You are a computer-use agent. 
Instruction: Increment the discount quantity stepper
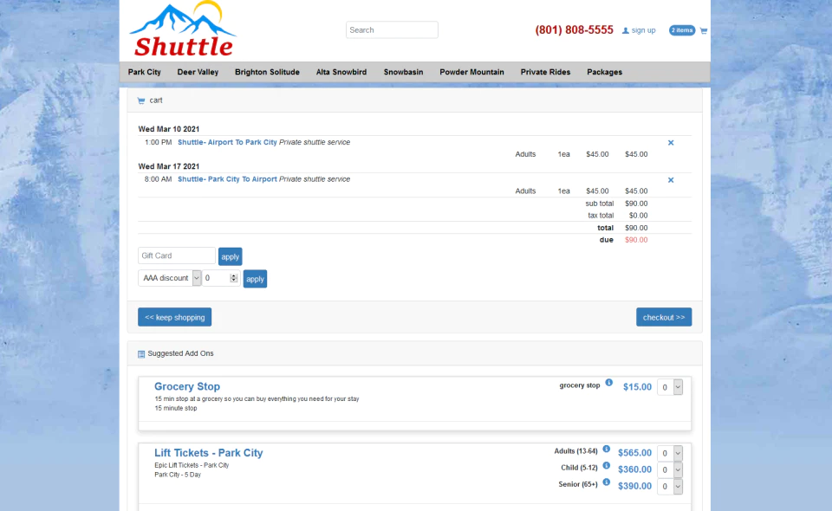tap(233, 275)
